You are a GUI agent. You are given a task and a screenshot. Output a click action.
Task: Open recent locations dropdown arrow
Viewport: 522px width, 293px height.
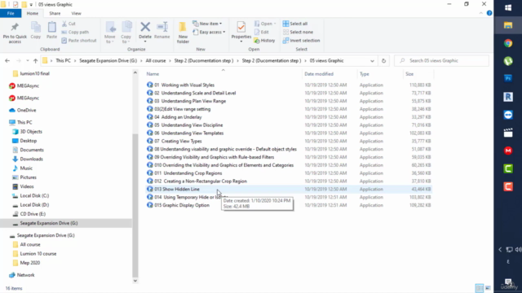click(x=28, y=61)
